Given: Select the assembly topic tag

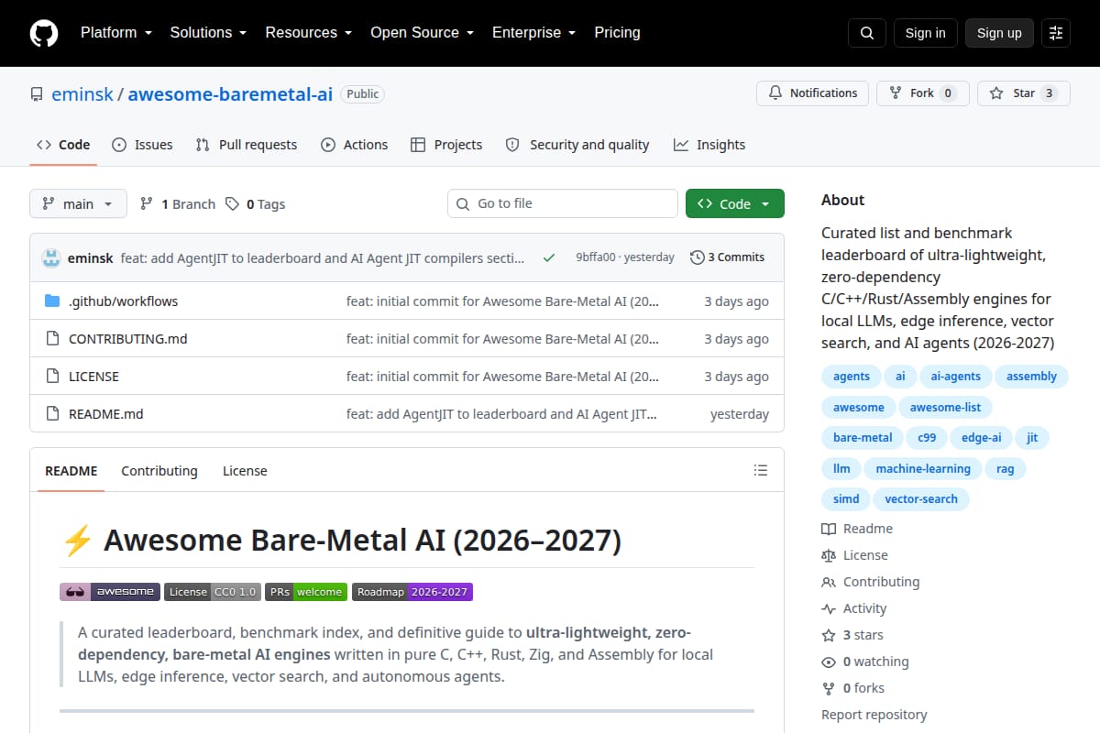Looking at the screenshot, I should [1031, 377].
